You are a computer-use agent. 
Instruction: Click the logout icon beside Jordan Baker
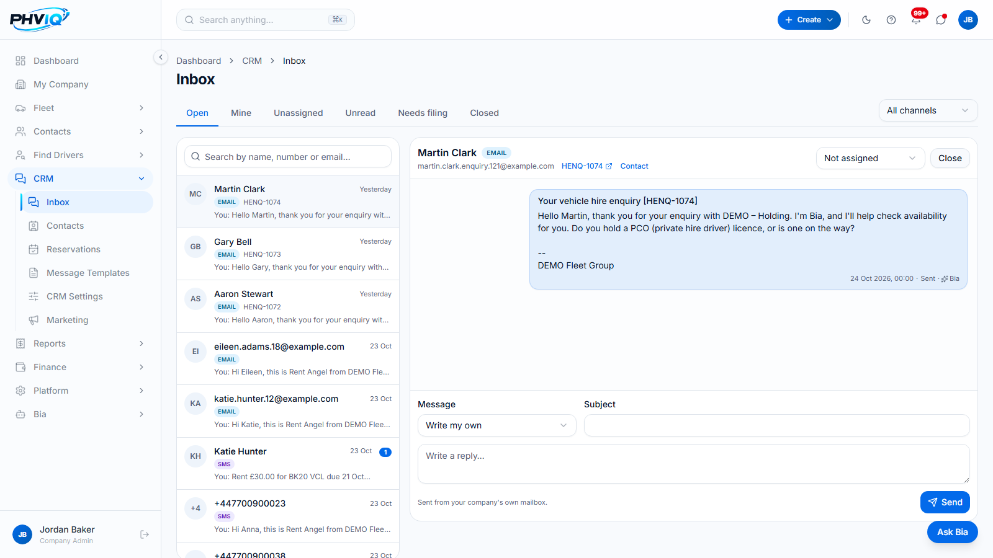tap(145, 534)
